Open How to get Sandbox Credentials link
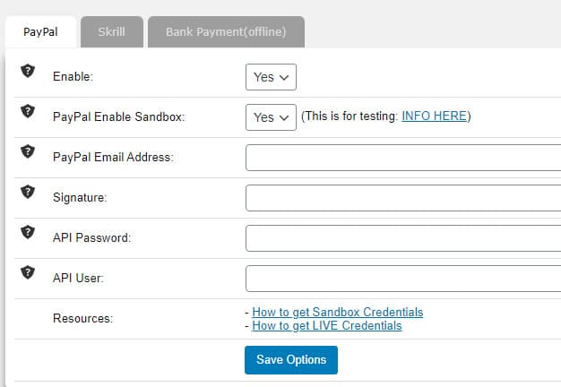The height and width of the screenshot is (387, 561). (338, 313)
